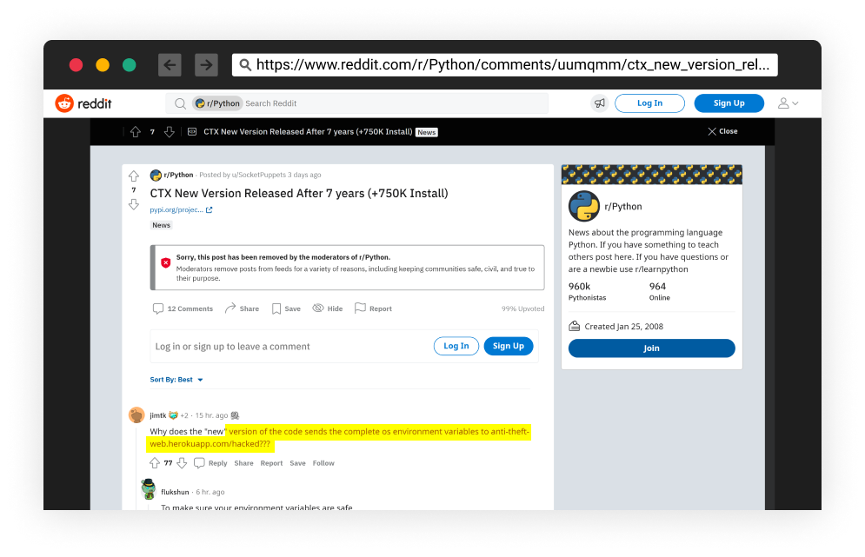Sign Up from the comment box
The width and height of the screenshot is (865, 557).
coord(508,346)
